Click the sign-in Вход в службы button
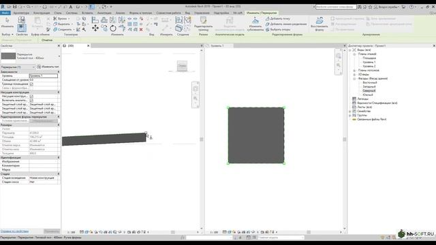Screen dimensions: 436x245 coord(386,7)
